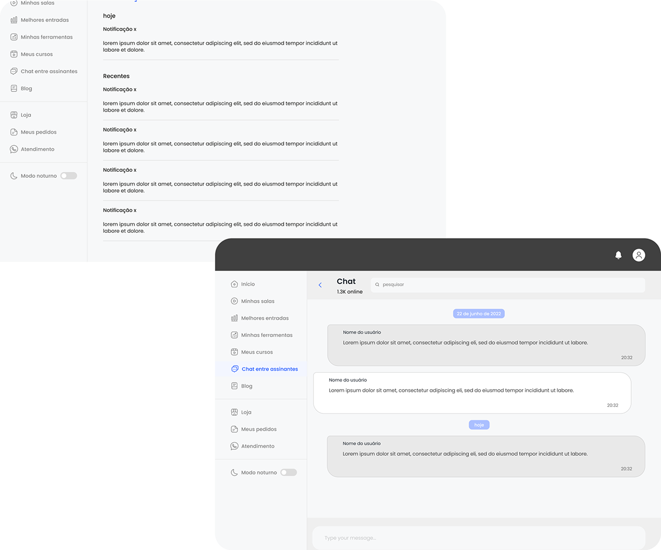Open Atendimento label in chat window sidebar

[258, 446]
